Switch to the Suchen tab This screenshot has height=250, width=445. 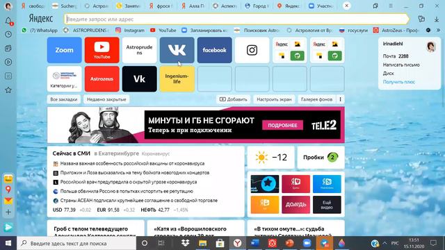click(65, 6)
